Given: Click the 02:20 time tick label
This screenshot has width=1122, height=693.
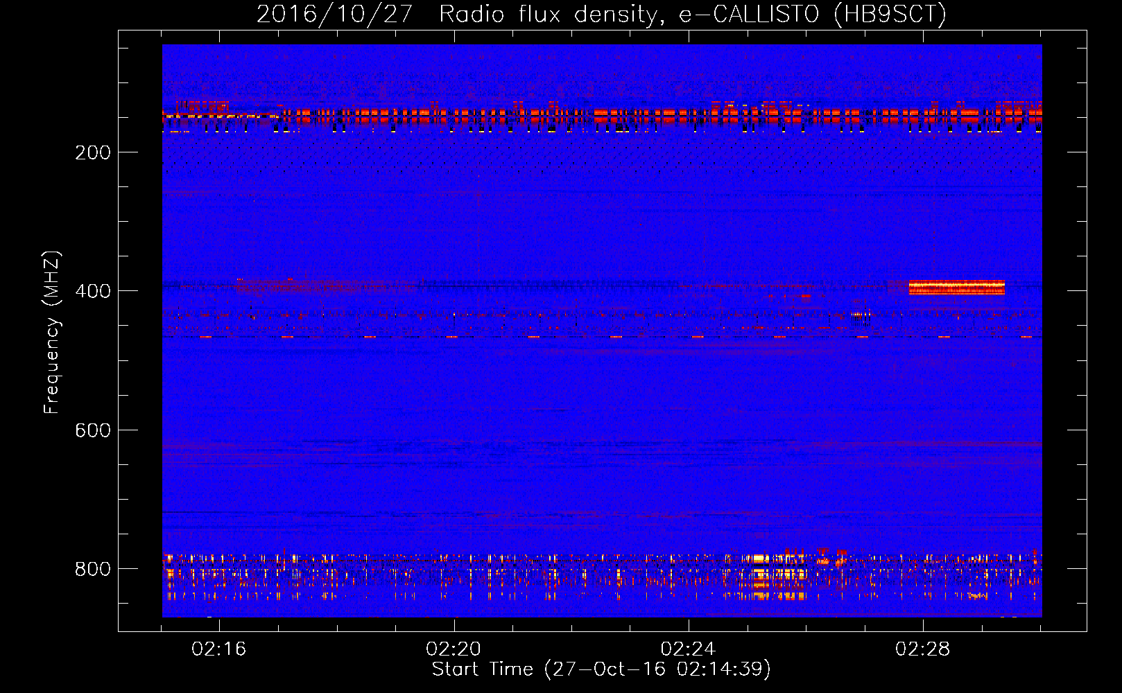Looking at the screenshot, I should coord(454,649).
